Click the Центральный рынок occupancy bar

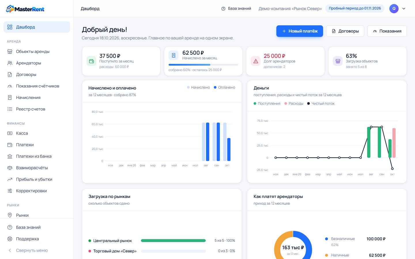pos(173,241)
